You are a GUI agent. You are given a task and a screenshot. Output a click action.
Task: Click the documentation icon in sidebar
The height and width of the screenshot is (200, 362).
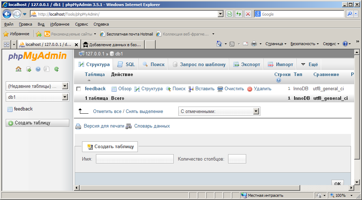(x=47, y=69)
